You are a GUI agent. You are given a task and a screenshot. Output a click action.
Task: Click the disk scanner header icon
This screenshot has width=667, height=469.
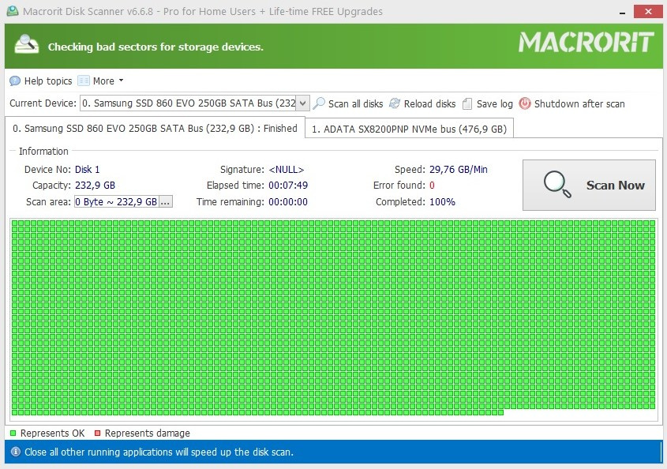(x=26, y=44)
